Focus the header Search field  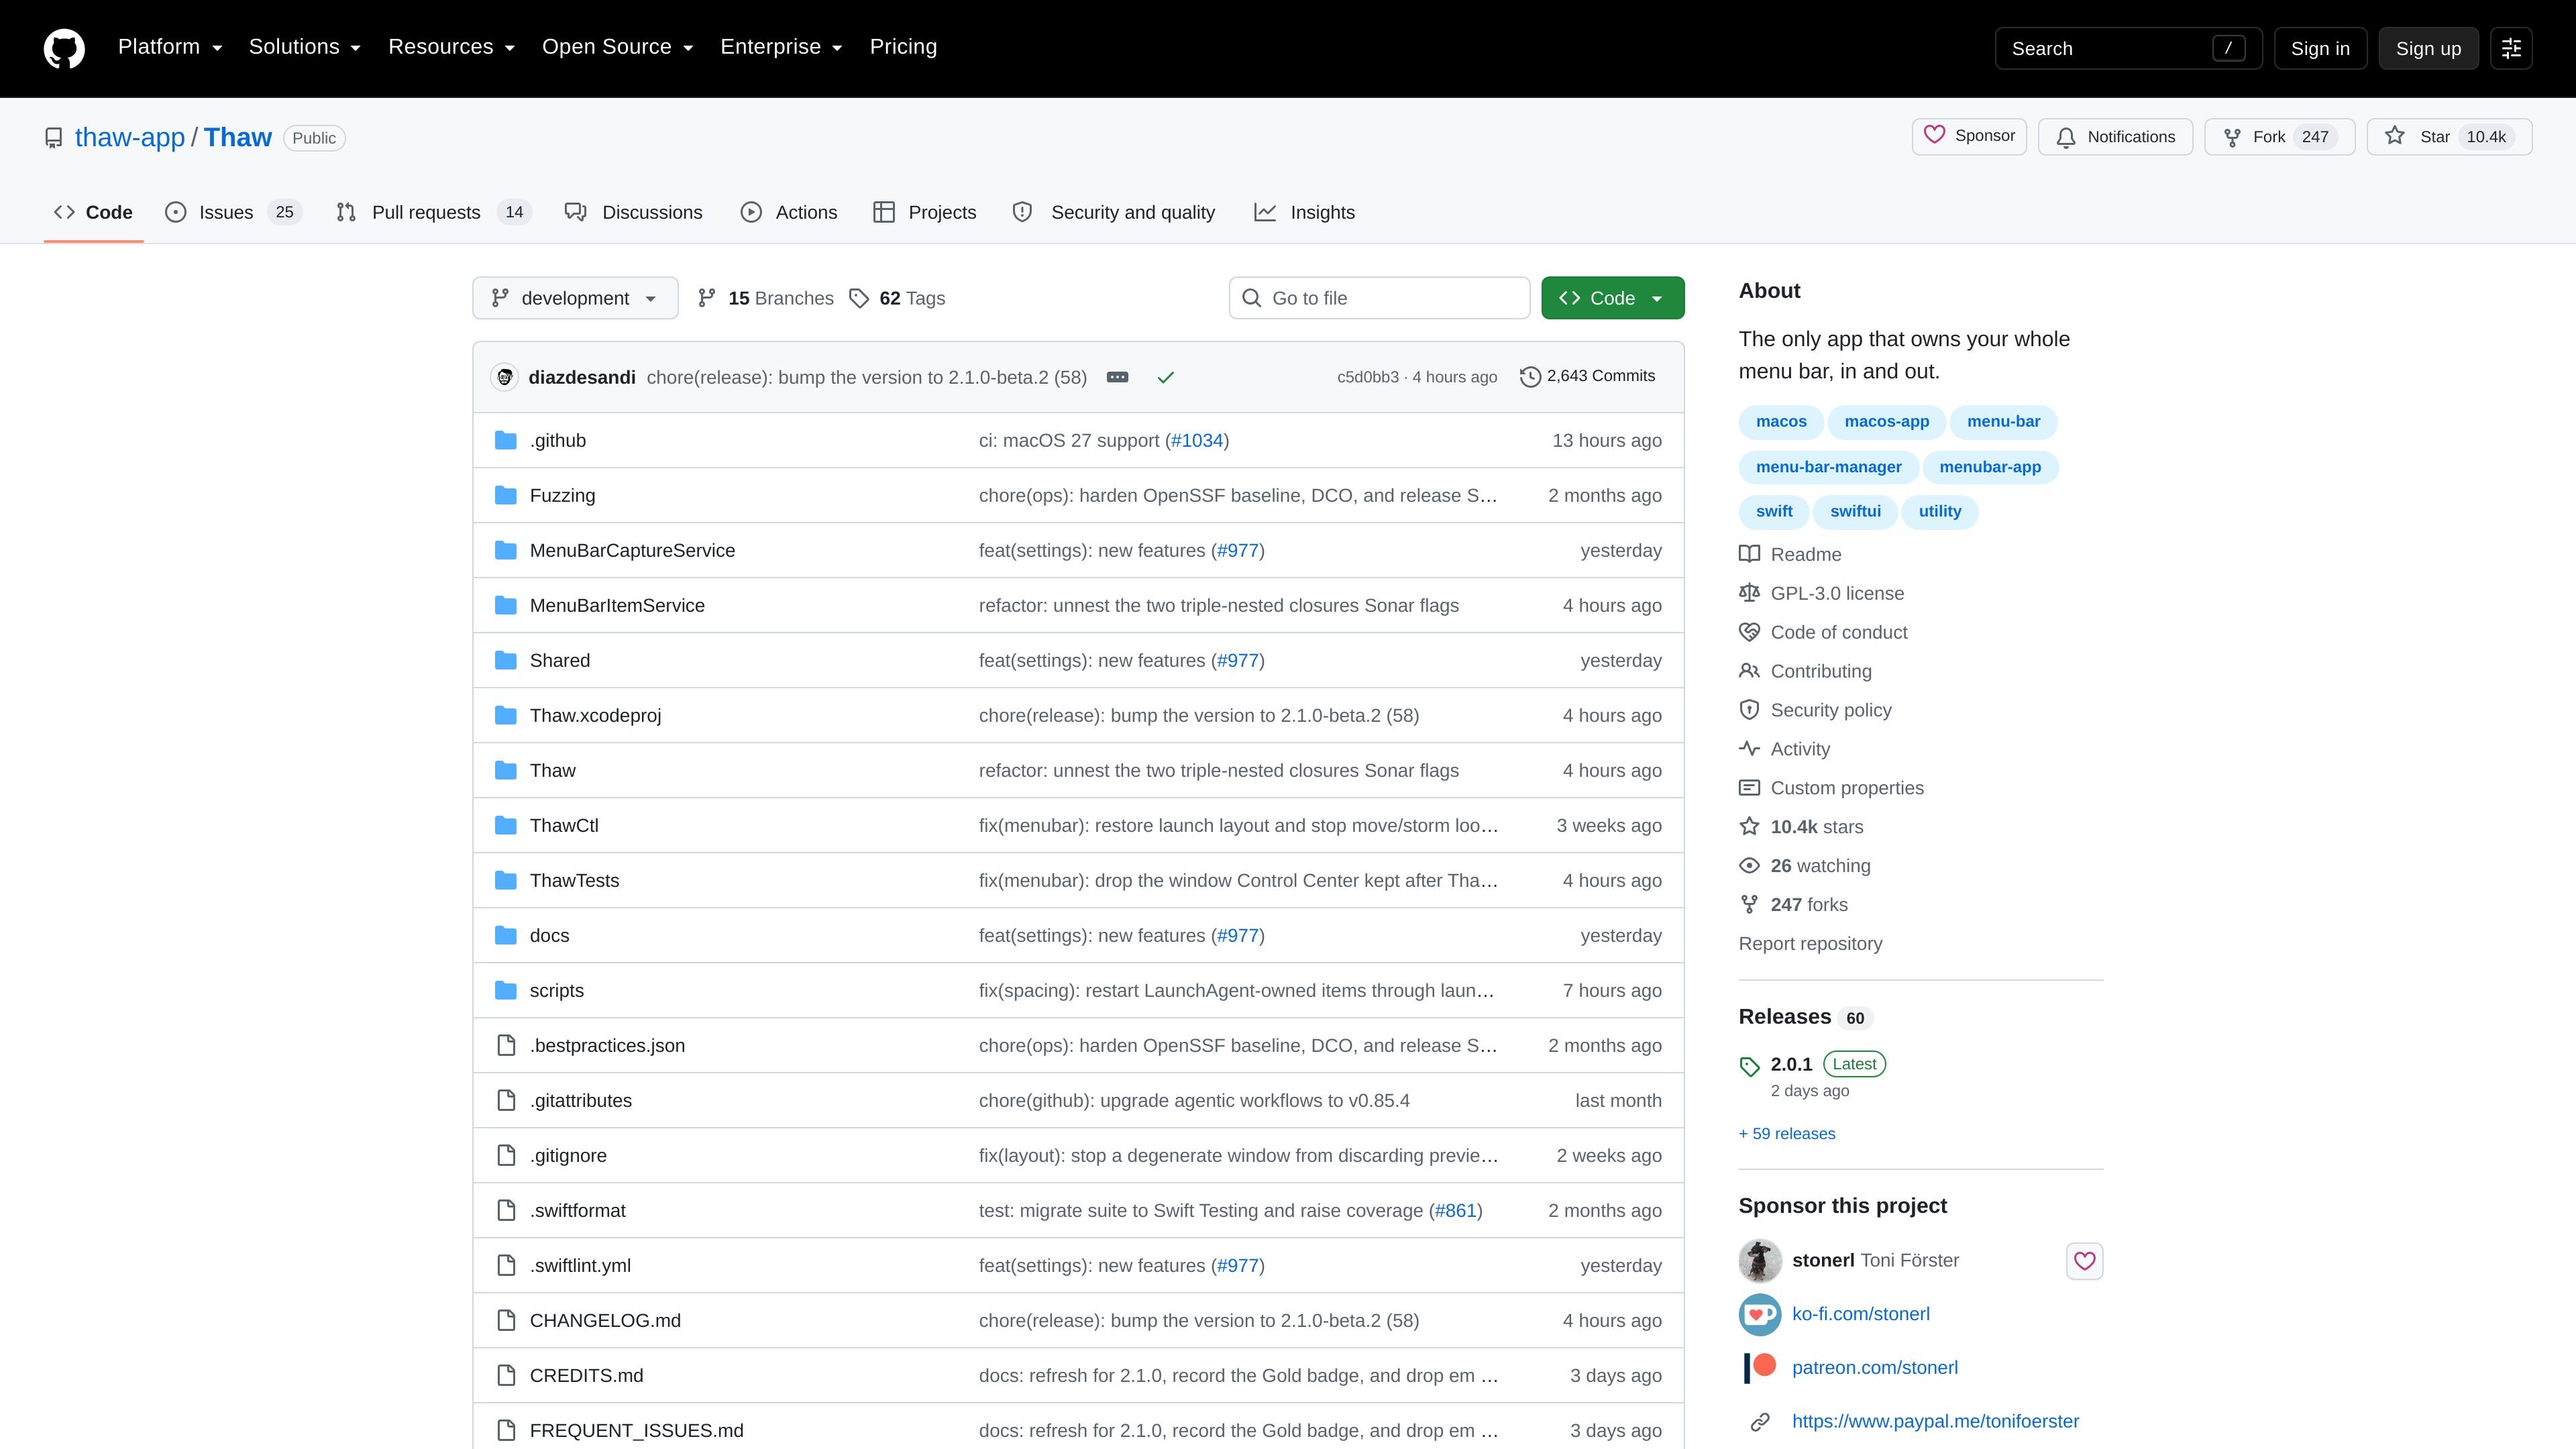click(x=2128, y=48)
